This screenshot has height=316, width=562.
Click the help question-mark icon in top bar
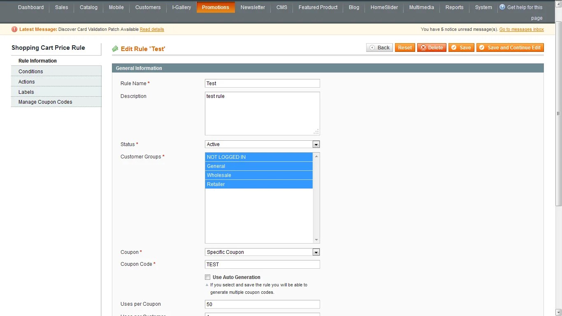502,7
